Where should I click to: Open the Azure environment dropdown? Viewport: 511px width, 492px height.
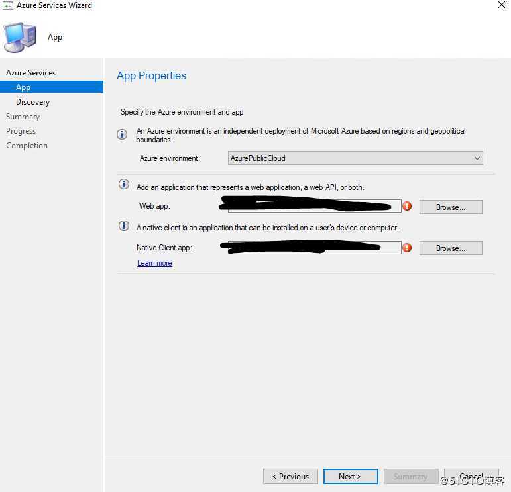pyautogui.click(x=355, y=158)
